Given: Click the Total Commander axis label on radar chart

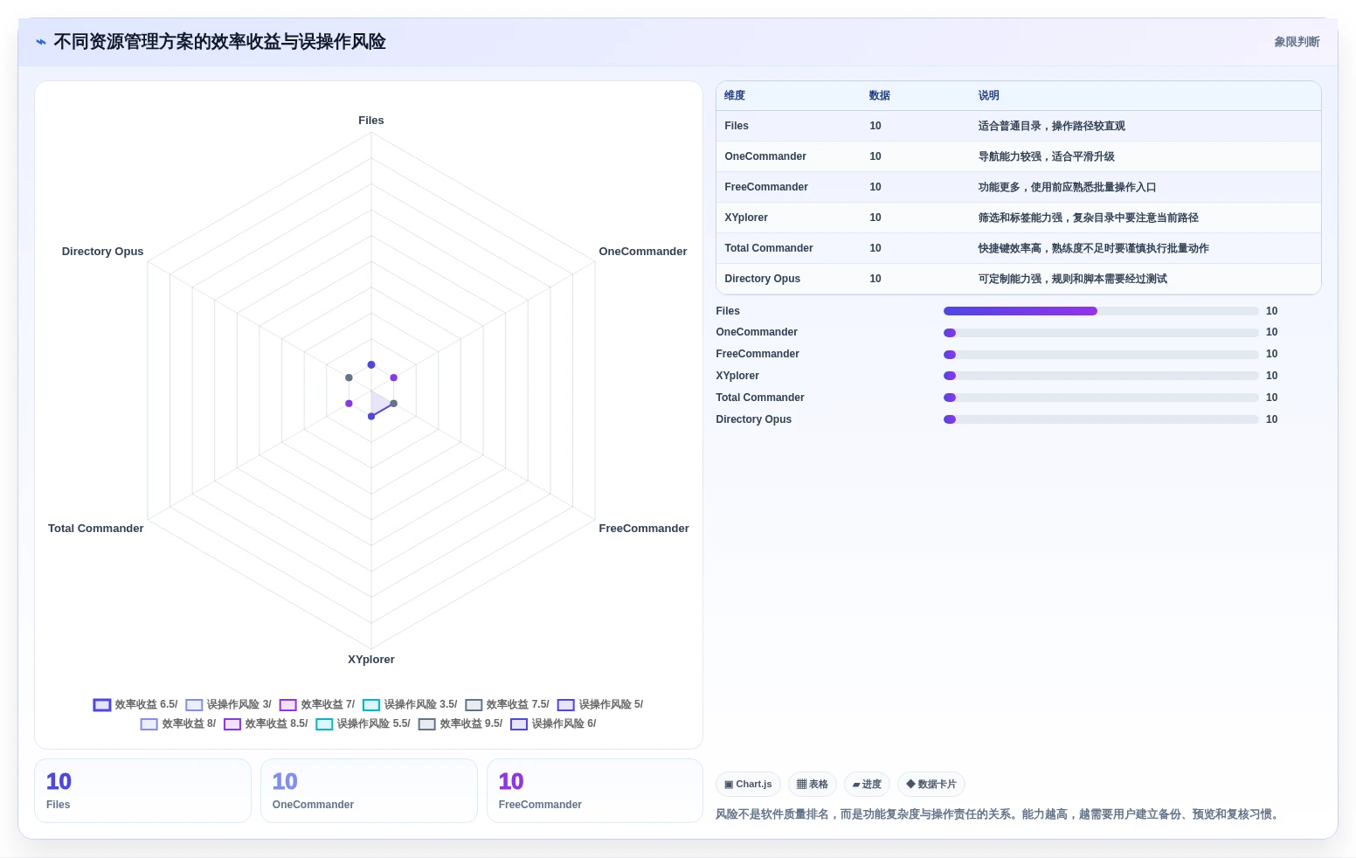Looking at the screenshot, I should point(96,529).
